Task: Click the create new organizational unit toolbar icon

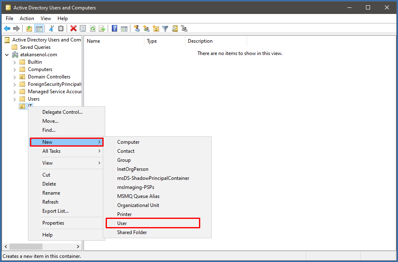Action: [x=156, y=29]
